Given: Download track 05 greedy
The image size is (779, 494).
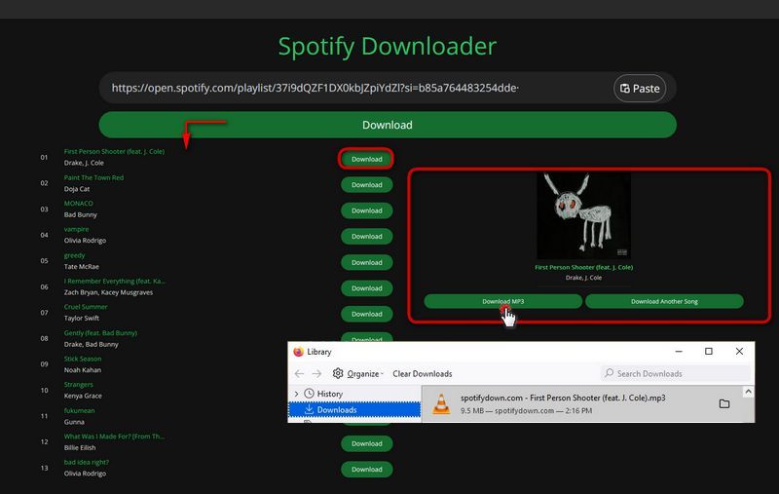Looking at the screenshot, I should point(367,262).
